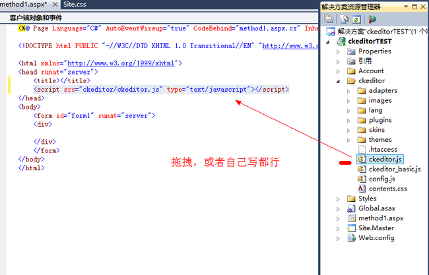Image resolution: width=429 pixels, height=275 pixels.
Task: Select contents.css in the tree
Action: coord(387,189)
